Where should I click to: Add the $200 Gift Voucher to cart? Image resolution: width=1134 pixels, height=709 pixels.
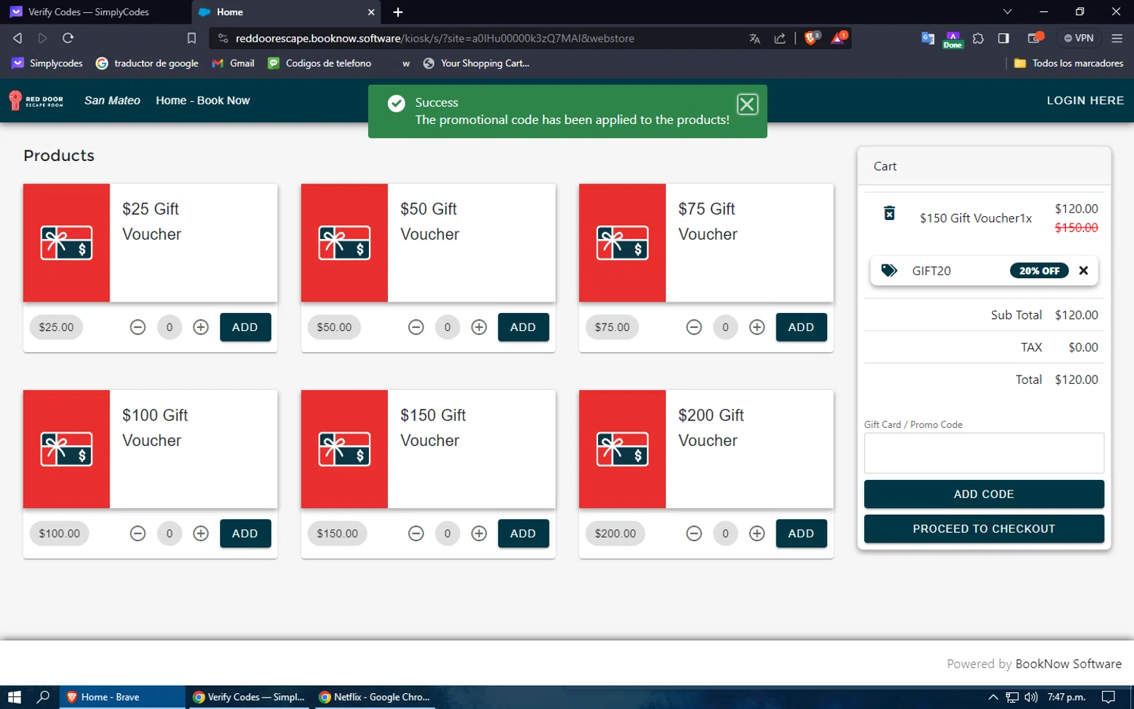click(x=801, y=534)
